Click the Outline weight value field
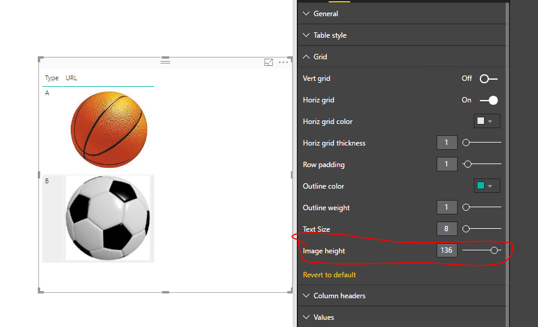This screenshot has height=327, width=538. click(x=447, y=207)
